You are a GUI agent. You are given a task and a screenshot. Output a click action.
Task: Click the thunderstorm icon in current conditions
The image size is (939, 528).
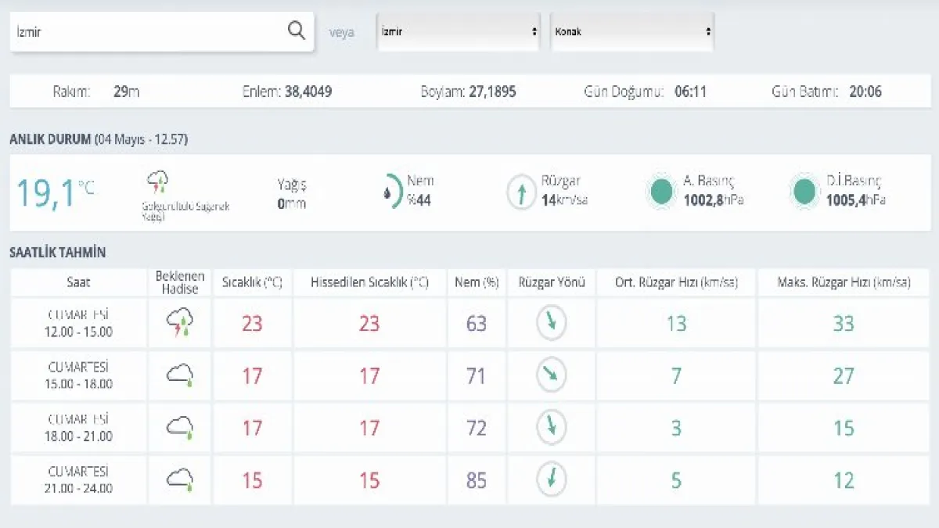157,181
